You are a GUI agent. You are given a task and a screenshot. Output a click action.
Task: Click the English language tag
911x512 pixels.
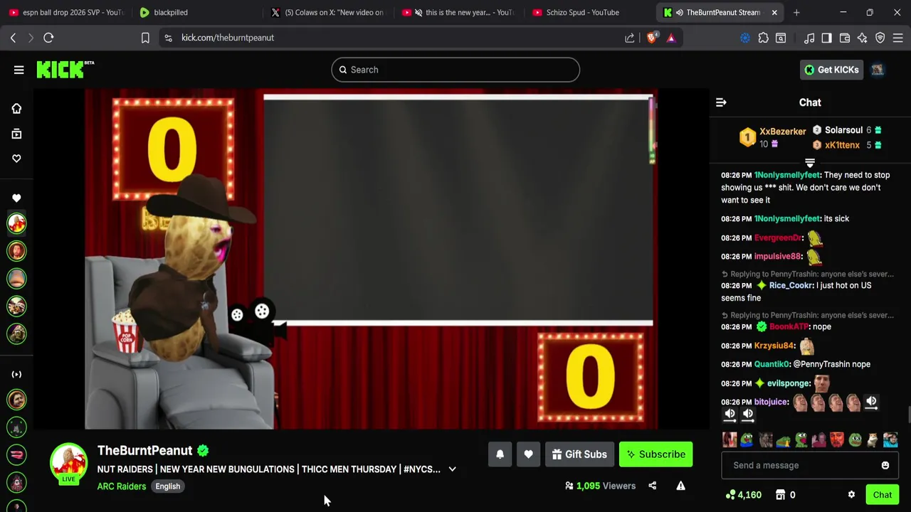pyautogui.click(x=168, y=486)
